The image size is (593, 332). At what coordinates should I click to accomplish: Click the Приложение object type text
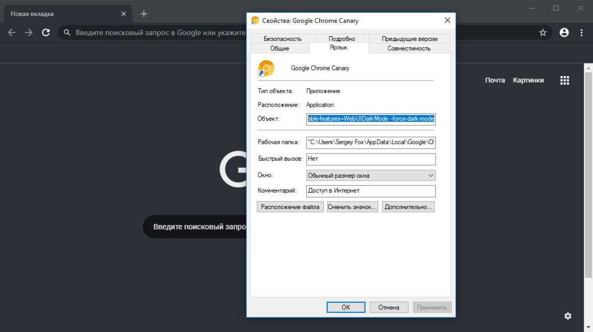click(x=323, y=91)
